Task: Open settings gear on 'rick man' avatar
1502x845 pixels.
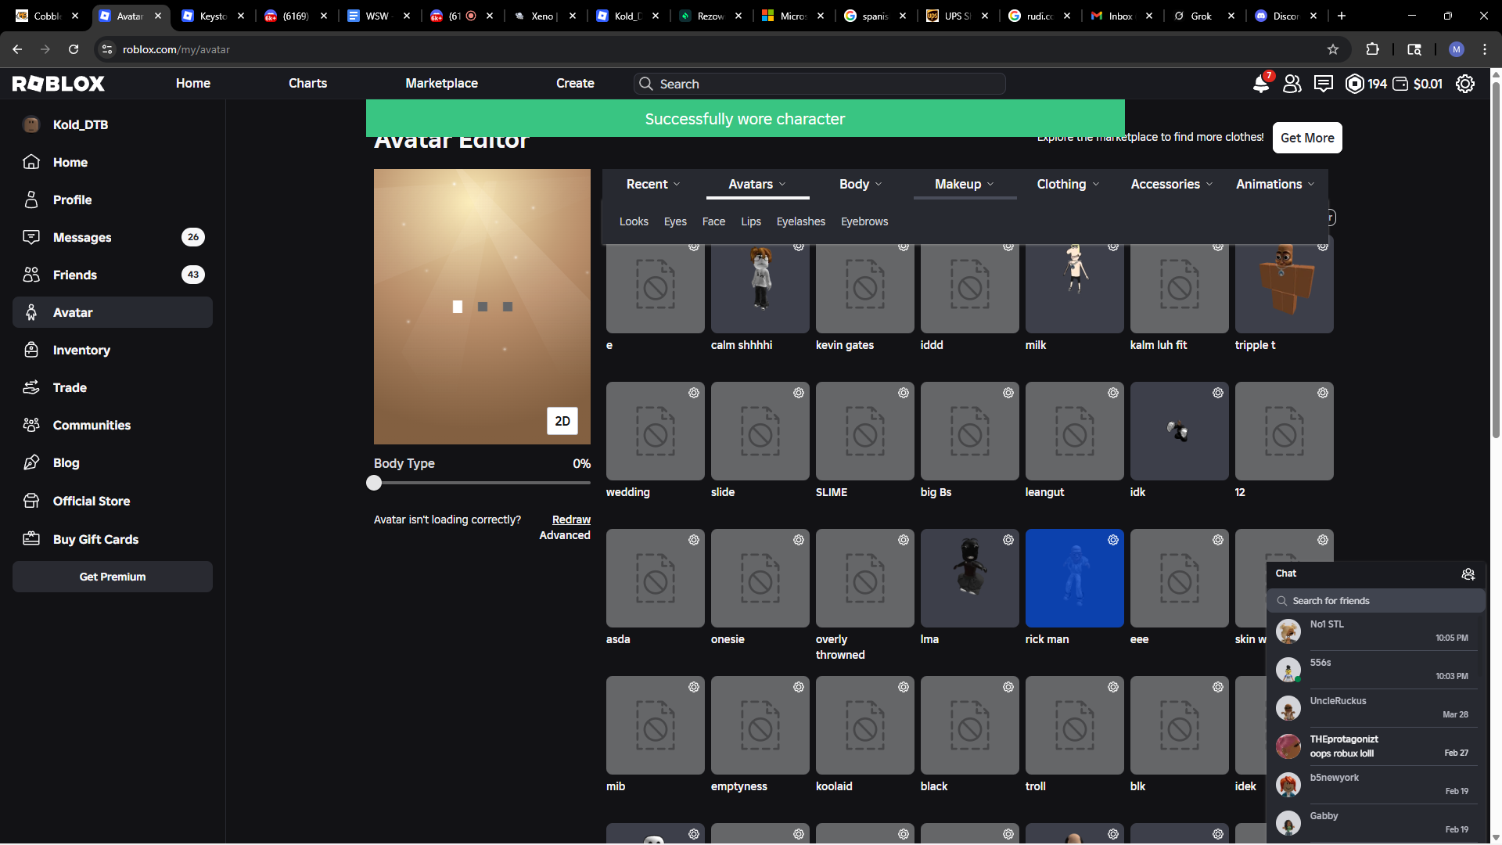Action: click(1113, 540)
